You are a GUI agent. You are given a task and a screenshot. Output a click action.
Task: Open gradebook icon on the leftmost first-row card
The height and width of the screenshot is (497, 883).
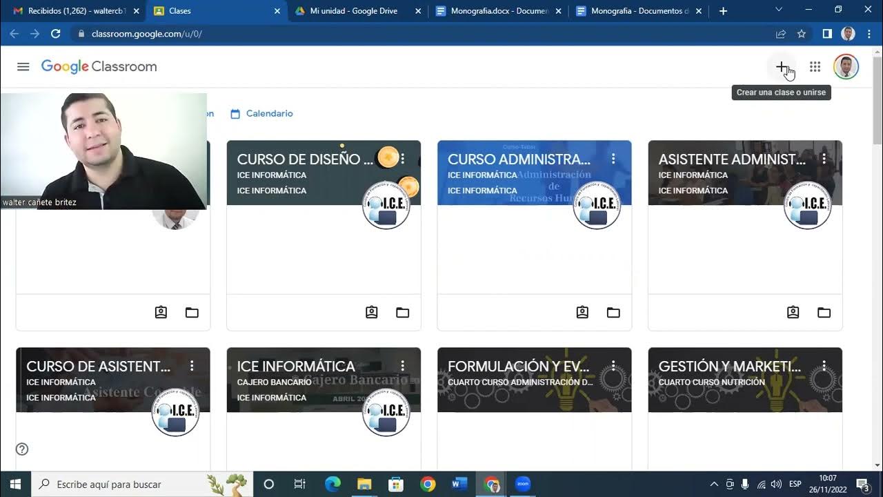click(161, 312)
